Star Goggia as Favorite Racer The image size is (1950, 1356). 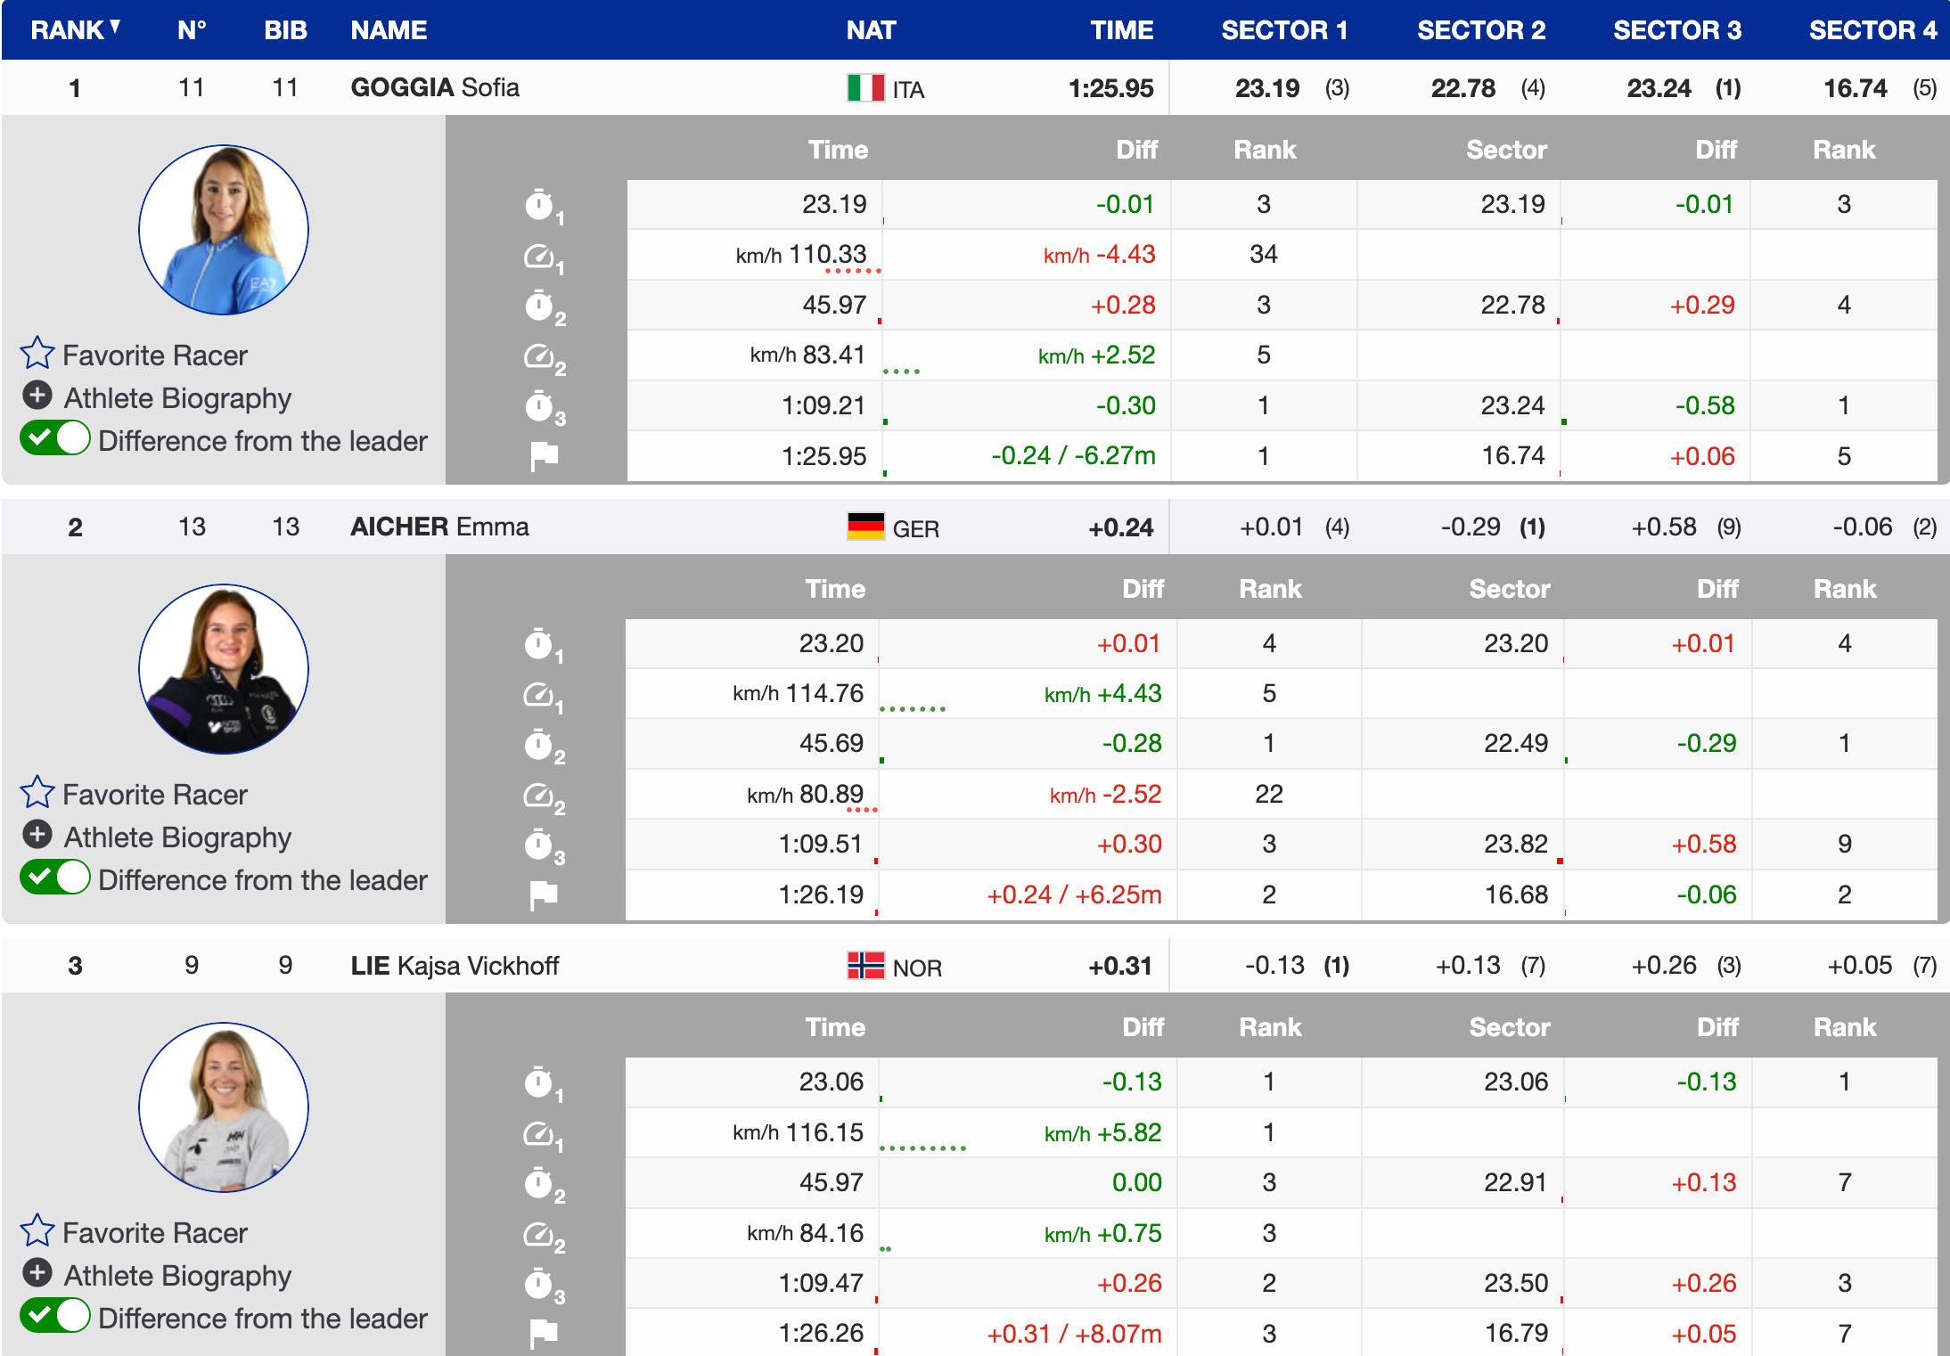(x=37, y=354)
